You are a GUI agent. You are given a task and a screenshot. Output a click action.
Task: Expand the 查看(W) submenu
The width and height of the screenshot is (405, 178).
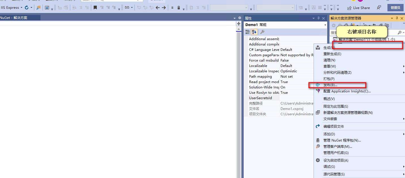tap(329, 66)
